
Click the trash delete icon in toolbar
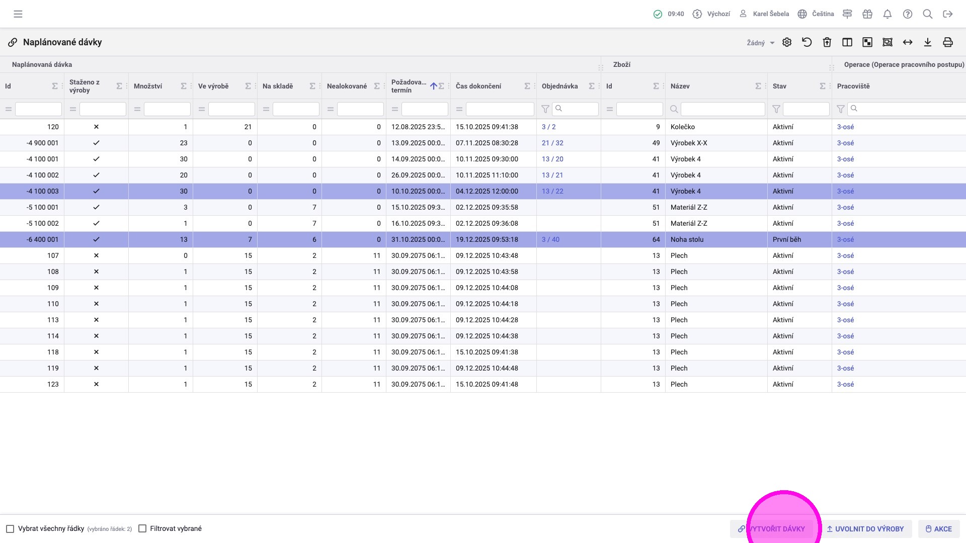(x=827, y=42)
